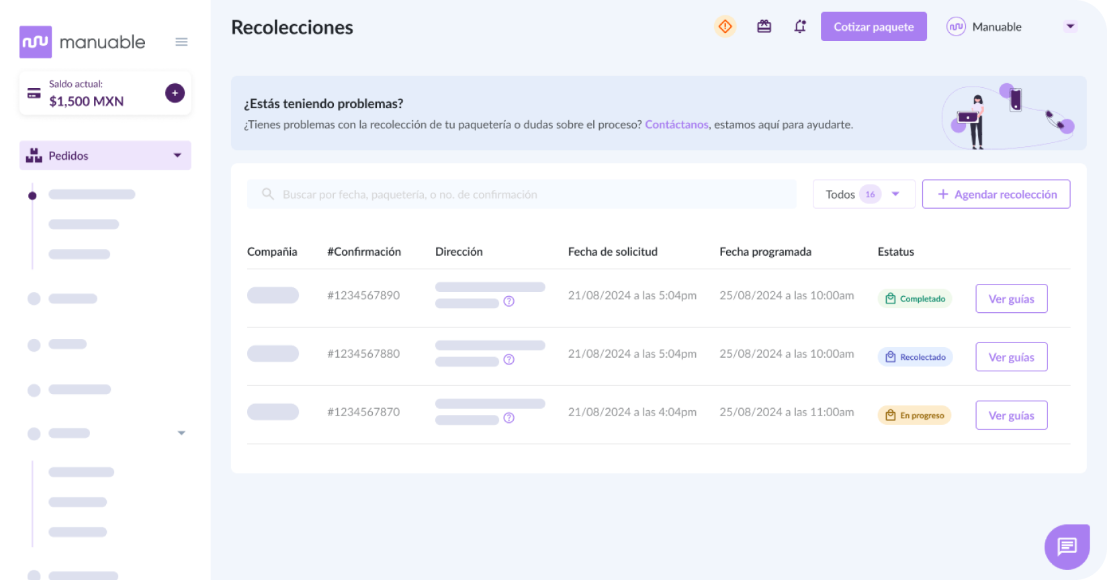
Task: Collapse sidebar using hamburger menu icon
Action: [x=181, y=42]
